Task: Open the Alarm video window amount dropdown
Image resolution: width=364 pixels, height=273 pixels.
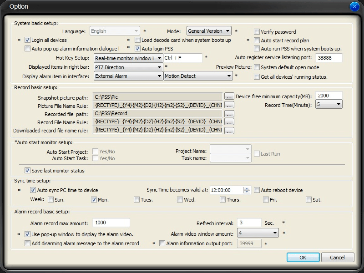Action: [275, 233]
